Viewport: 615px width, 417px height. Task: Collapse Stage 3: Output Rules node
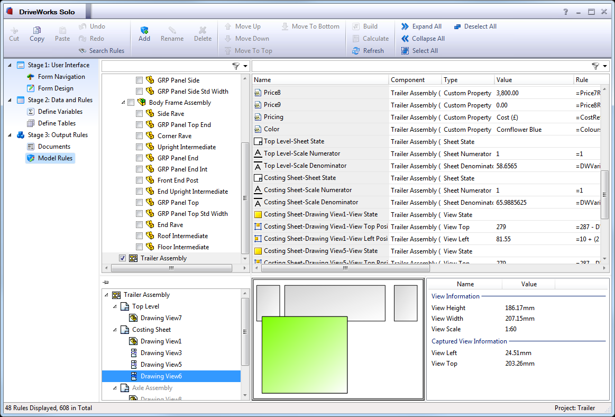(x=10, y=135)
